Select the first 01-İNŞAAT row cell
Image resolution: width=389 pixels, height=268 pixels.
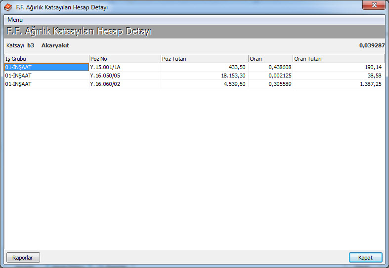(46, 67)
